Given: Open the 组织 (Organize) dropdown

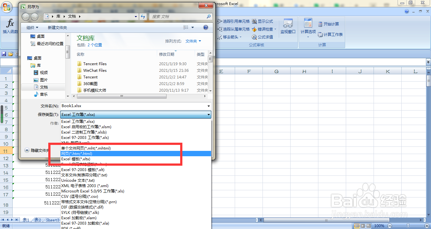Looking at the screenshot, I should tap(32, 28).
